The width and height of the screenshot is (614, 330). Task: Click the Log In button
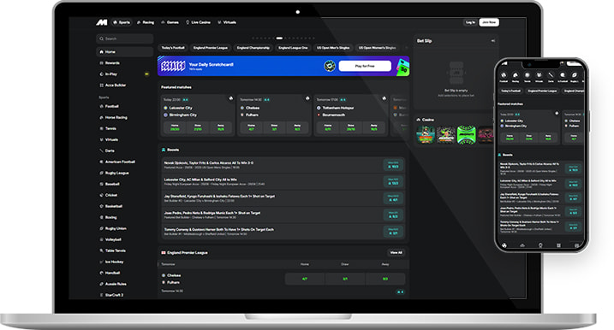pyautogui.click(x=470, y=22)
